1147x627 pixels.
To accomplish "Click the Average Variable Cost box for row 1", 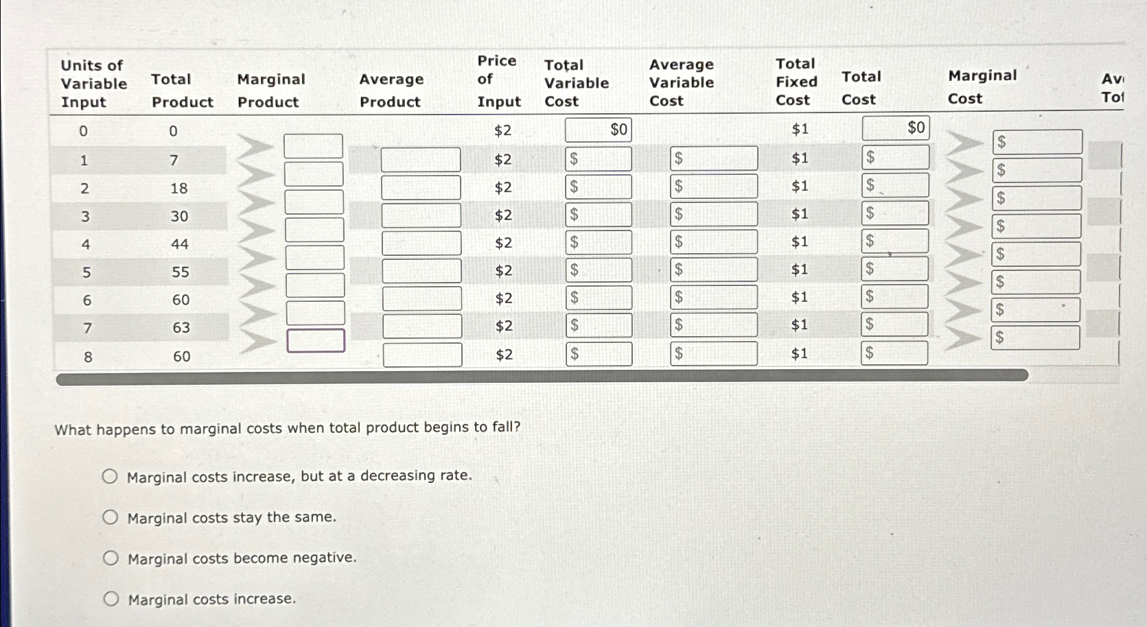I will [715, 159].
